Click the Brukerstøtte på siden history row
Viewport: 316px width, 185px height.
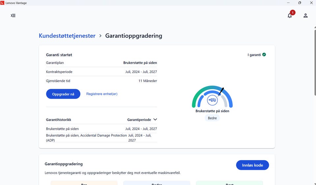point(101,129)
